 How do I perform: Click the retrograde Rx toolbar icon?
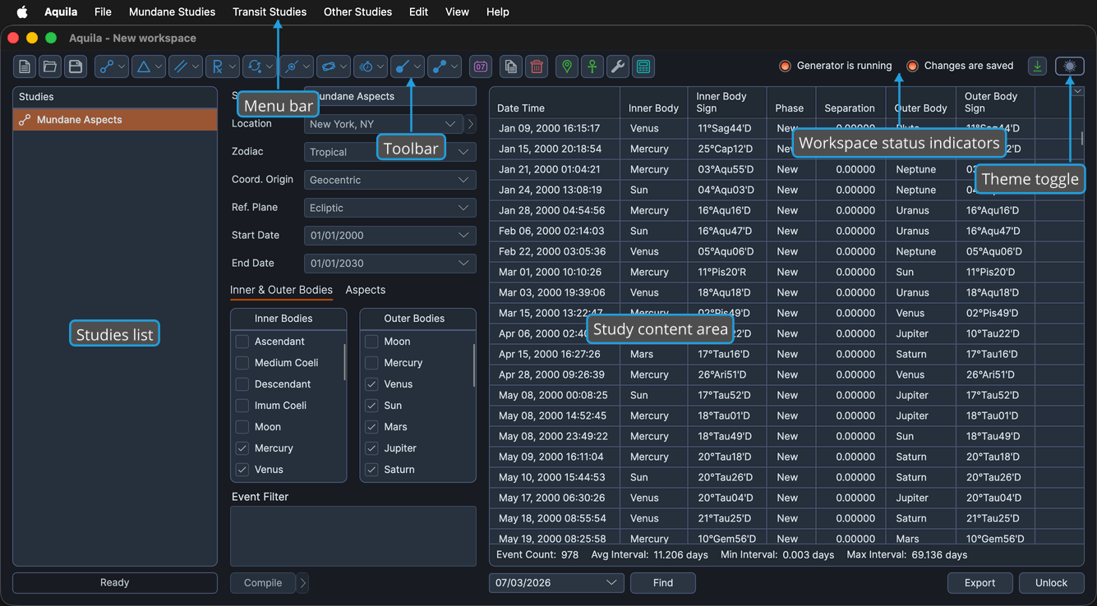click(223, 67)
